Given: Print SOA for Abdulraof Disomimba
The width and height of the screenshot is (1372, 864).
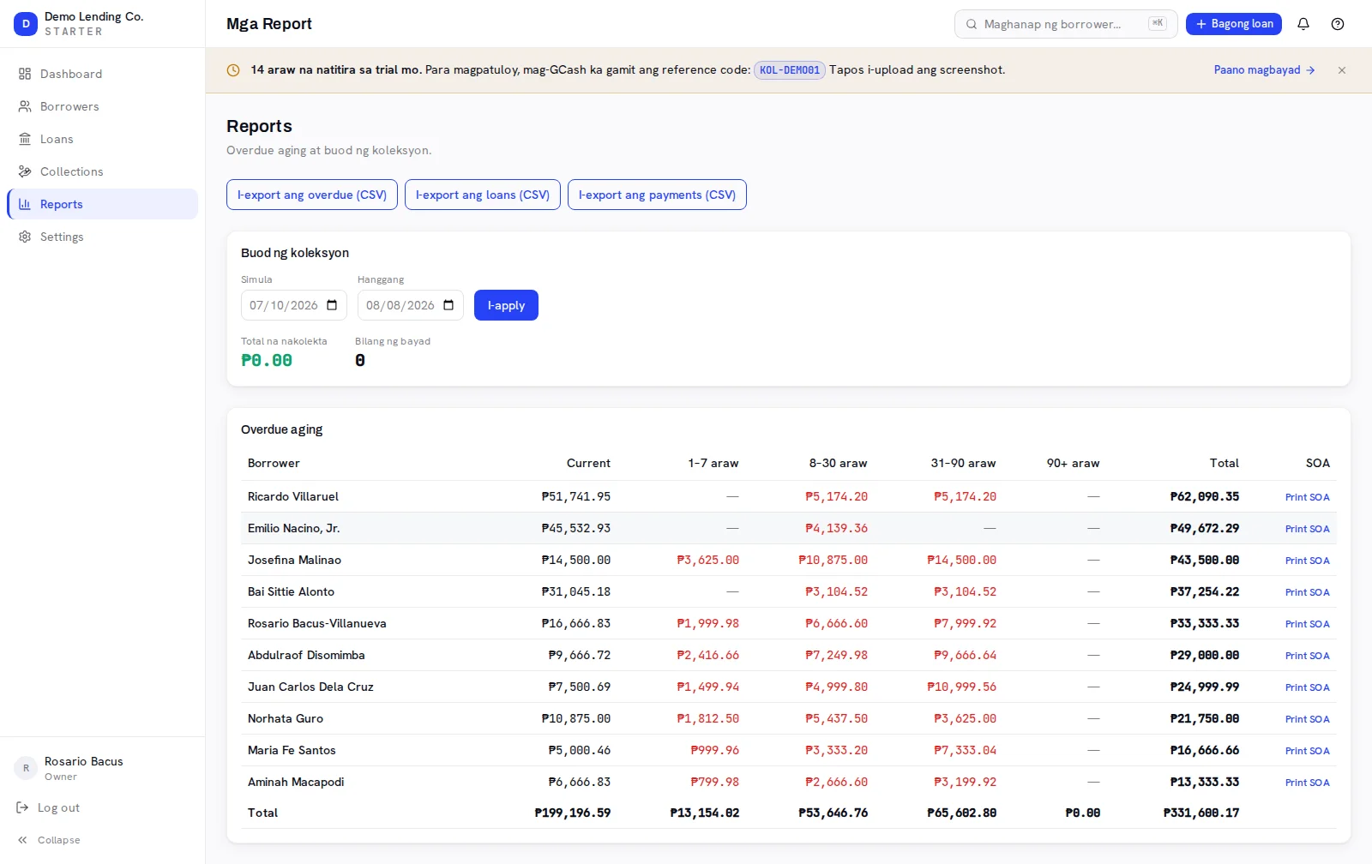Looking at the screenshot, I should (x=1307, y=656).
